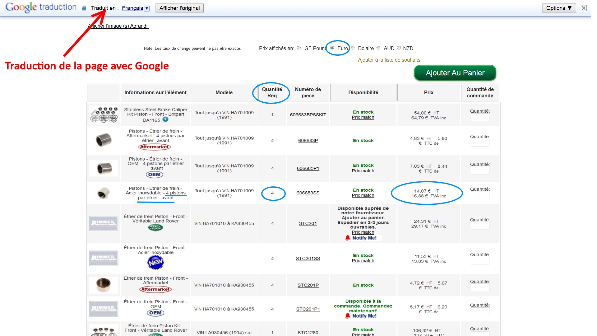Select the Dolaire currency radio button
The width and height of the screenshot is (597, 336).
point(353,48)
